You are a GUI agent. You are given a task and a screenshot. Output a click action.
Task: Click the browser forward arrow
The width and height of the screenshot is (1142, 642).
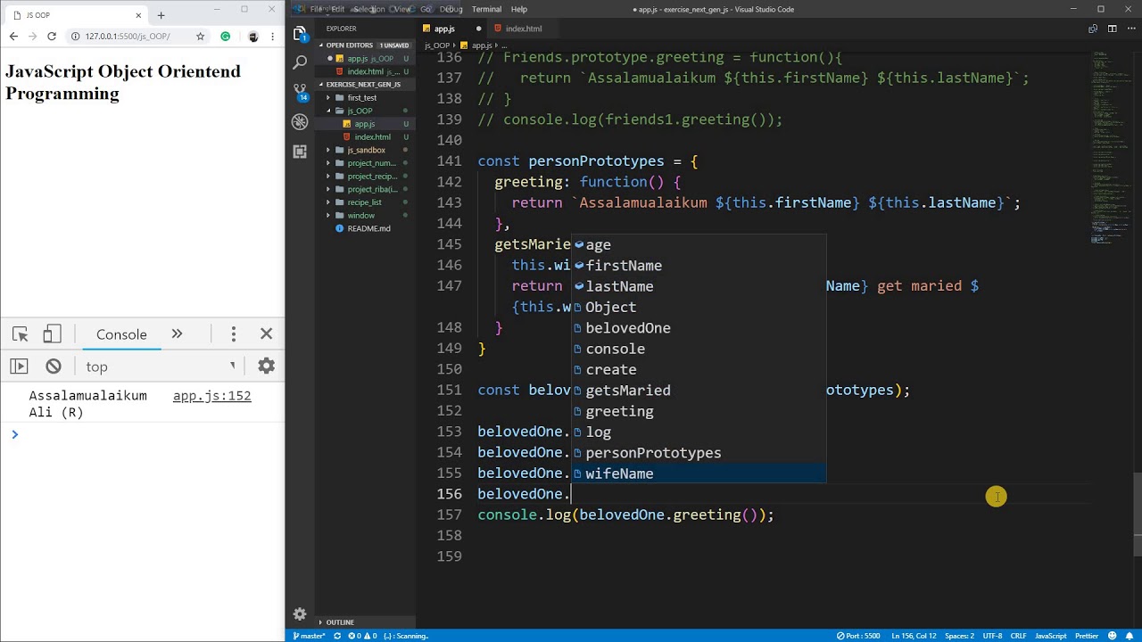pyautogui.click(x=32, y=37)
